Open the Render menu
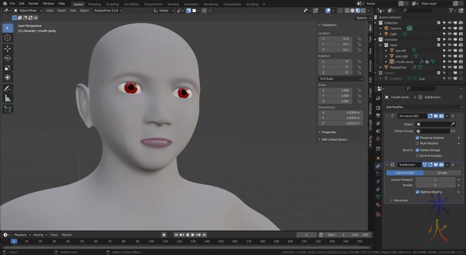 (34, 4)
